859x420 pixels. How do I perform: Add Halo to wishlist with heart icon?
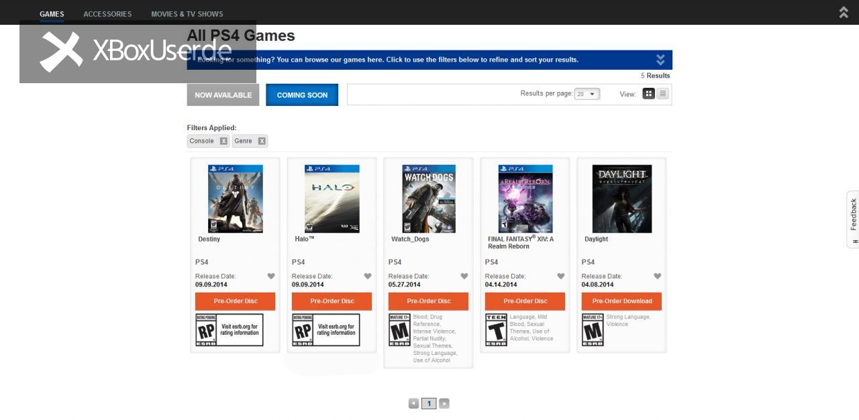point(368,276)
